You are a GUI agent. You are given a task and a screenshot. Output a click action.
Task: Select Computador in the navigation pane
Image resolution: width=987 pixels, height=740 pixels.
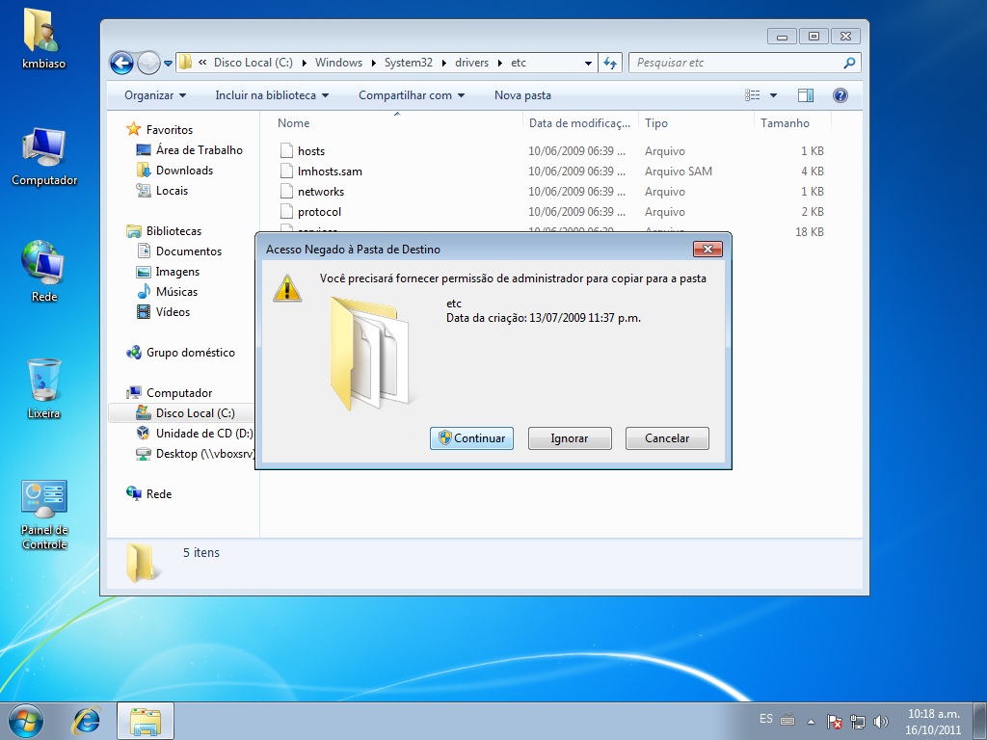click(178, 393)
